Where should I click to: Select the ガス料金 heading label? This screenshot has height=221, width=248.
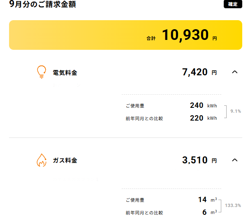(65, 161)
